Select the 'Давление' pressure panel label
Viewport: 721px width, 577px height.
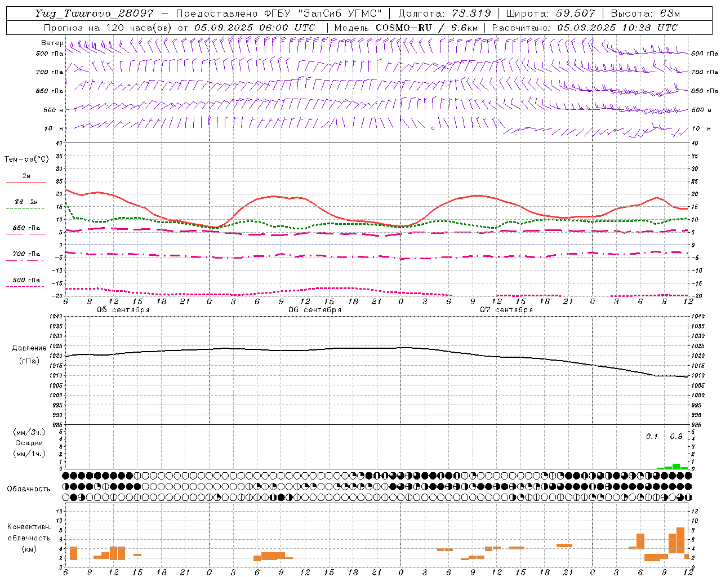(x=29, y=348)
